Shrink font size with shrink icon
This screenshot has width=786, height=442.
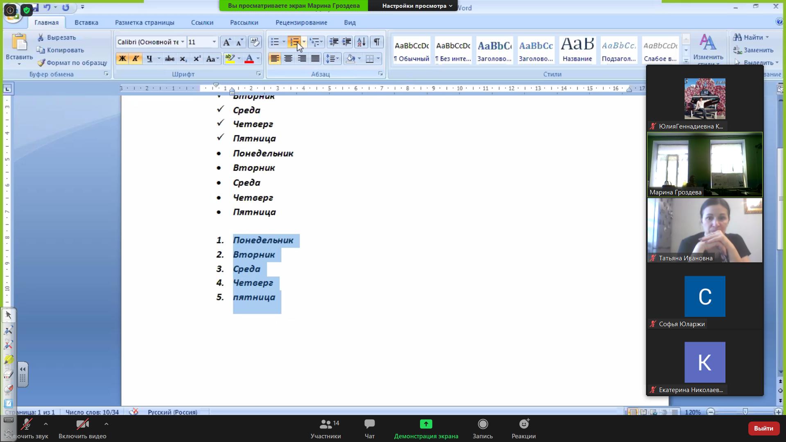pos(239,42)
